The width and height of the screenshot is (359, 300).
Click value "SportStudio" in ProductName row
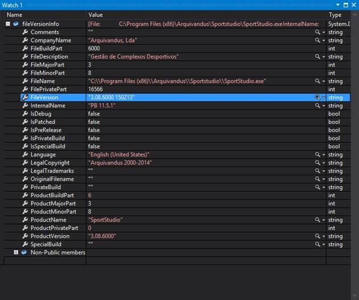coord(105,220)
